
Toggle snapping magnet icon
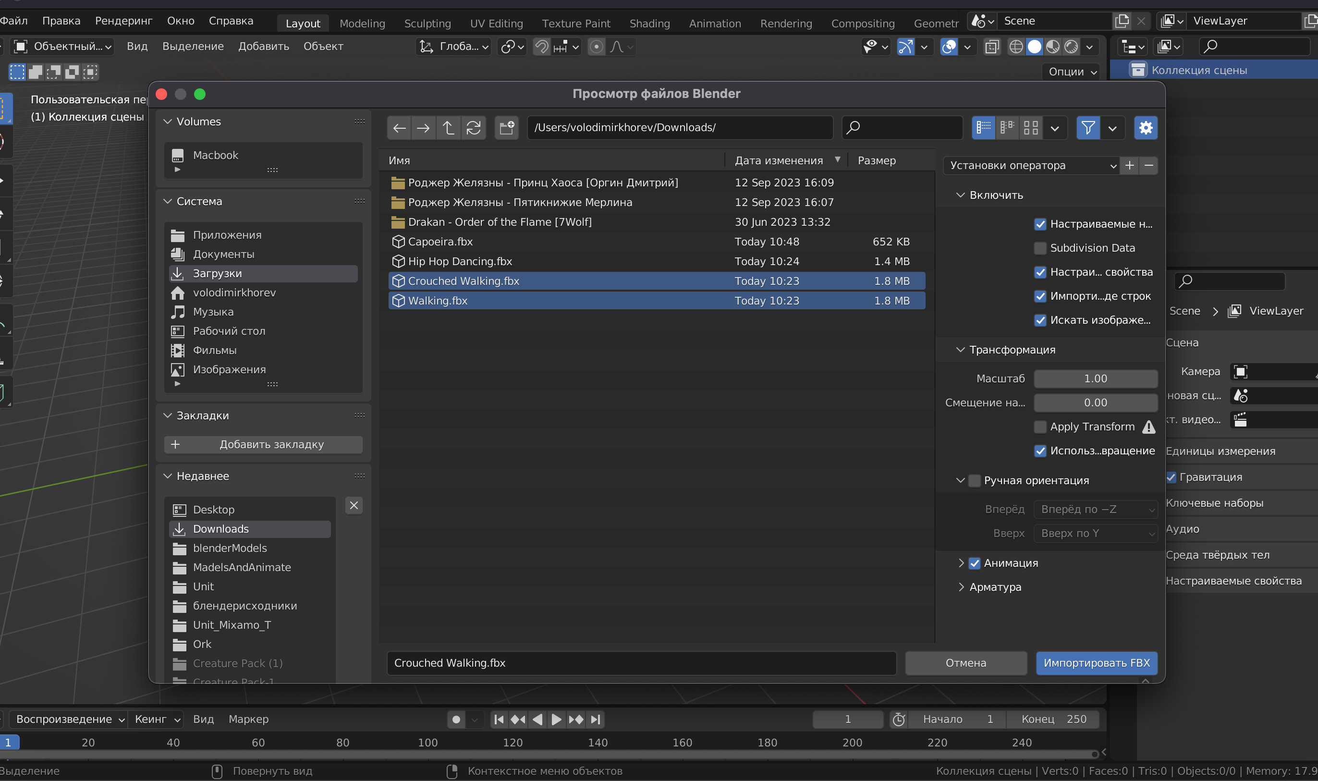(x=541, y=47)
